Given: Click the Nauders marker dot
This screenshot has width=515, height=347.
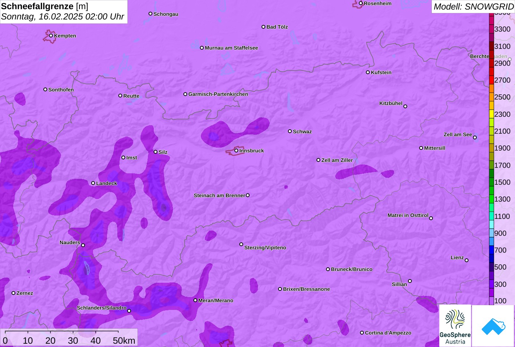Looking at the screenshot, I should 83,245.
